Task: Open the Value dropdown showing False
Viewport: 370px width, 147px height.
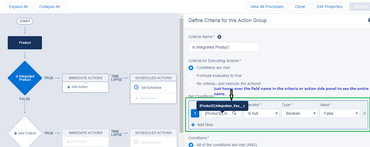Action: pos(339,113)
